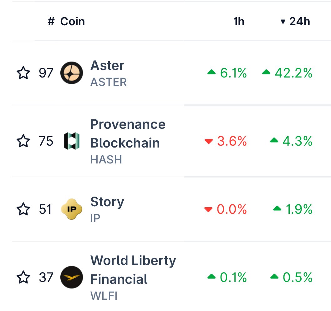
Task: Click Aster's 42.2% 24h change value
Action: tap(293, 73)
